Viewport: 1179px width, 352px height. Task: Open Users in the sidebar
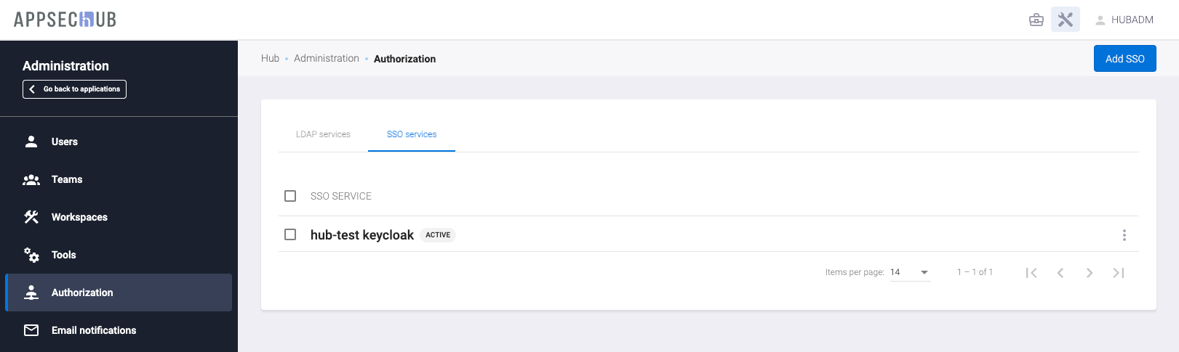point(64,142)
